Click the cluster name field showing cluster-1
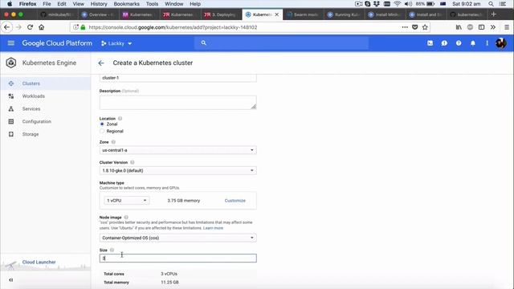 pos(178,78)
